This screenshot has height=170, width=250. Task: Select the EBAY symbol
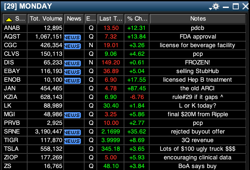pos(12,71)
